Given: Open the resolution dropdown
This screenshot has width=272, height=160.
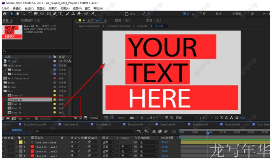Looking at the screenshot, I should click(154, 118).
